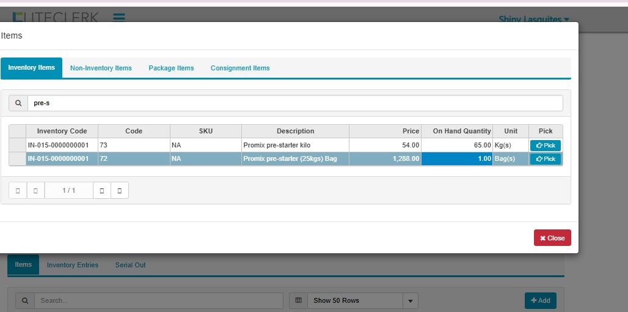Image resolution: width=628 pixels, height=312 pixels.
Task: Select row checkbox cell for code 73
Action: (17, 146)
